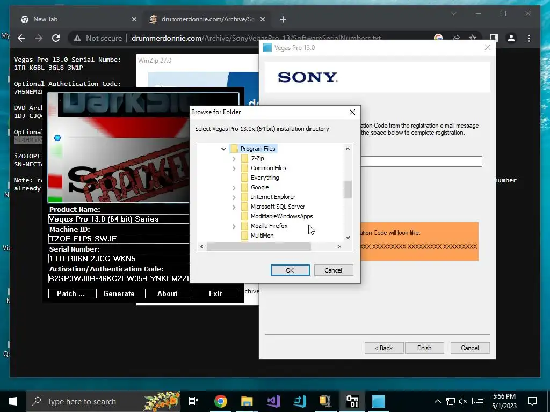The height and width of the screenshot is (412, 550).
Task: Click the Chrome forward arrow
Action: pyautogui.click(x=39, y=38)
